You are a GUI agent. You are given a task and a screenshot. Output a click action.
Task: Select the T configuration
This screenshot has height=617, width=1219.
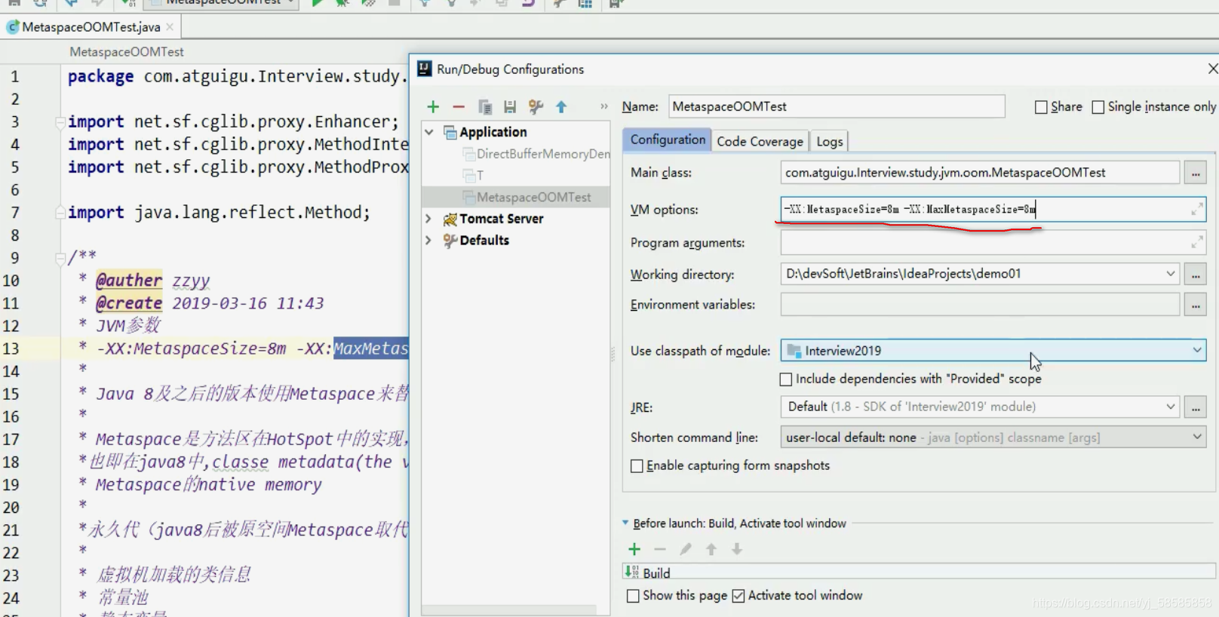[480, 176]
